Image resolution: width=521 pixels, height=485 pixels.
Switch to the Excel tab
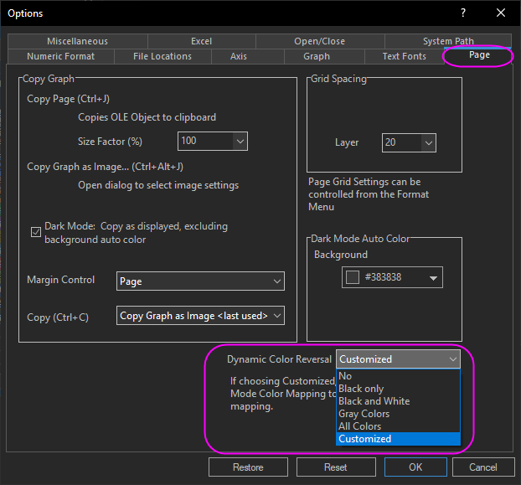(x=201, y=41)
